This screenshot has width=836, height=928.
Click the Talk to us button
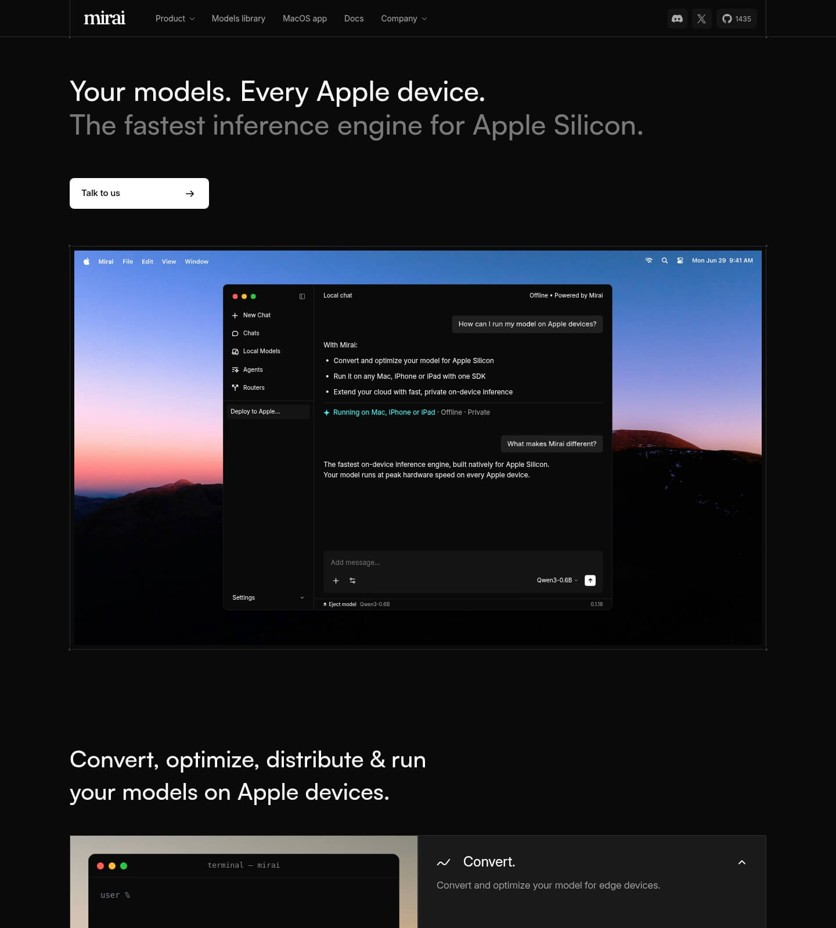click(139, 193)
